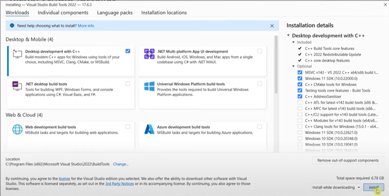
Task: Click the Desktop & Mobile (4) heading
Action: (x=29, y=39)
